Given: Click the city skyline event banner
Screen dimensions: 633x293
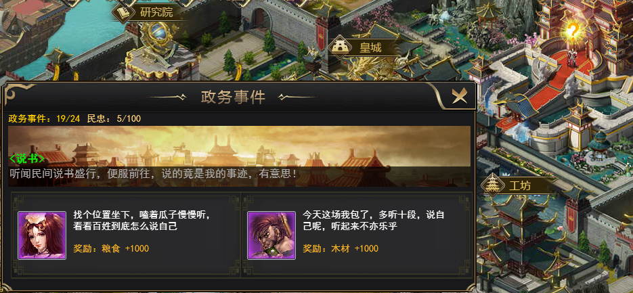Looking at the screenshot, I should coord(240,156).
